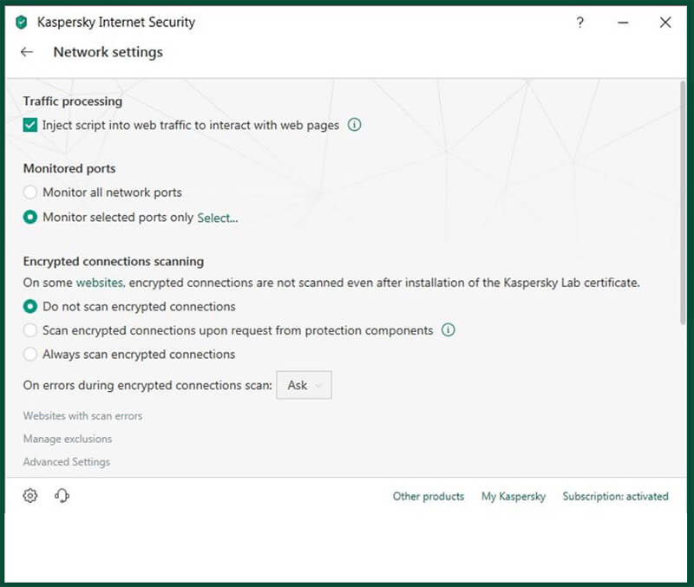Click the Encrypted connections scanning heading
This screenshot has height=587, width=694.
[114, 262]
